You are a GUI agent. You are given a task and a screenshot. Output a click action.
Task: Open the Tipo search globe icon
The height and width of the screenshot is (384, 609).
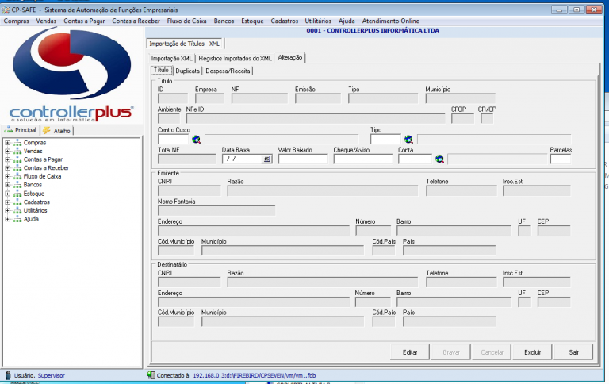tap(408, 139)
